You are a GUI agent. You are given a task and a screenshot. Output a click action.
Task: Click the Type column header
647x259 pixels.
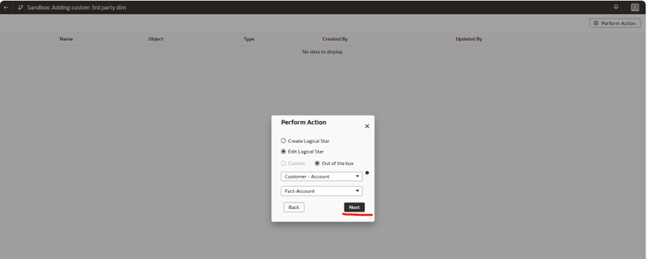[249, 39]
